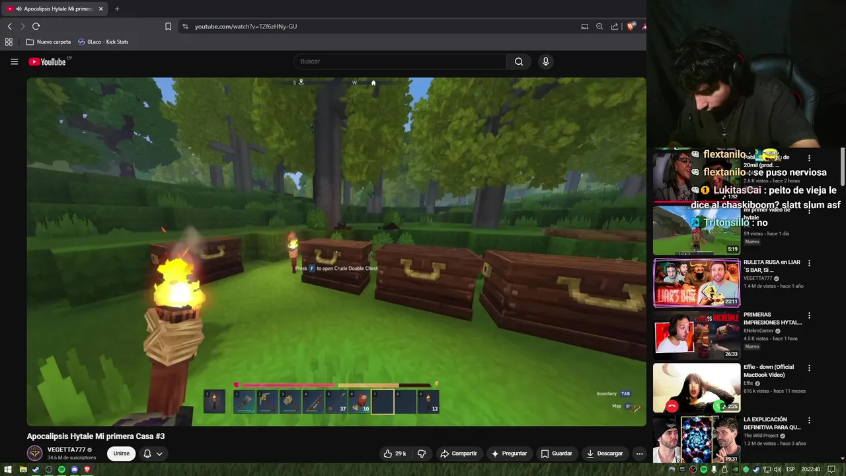This screenshot has width=846, height=476.
Task: Open the Effie - down video thumbnail
Action: (x=697, y=387)
